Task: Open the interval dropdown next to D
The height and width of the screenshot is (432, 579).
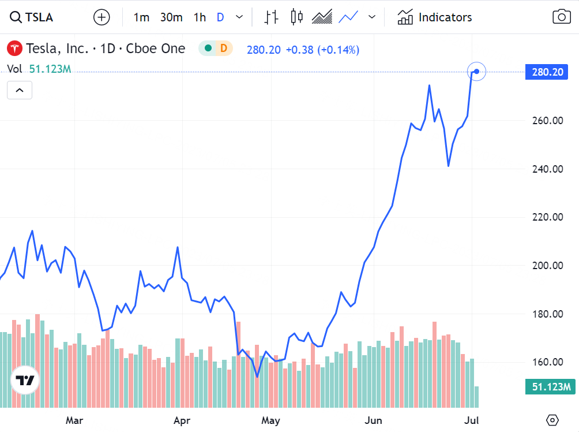Action: 239,17
